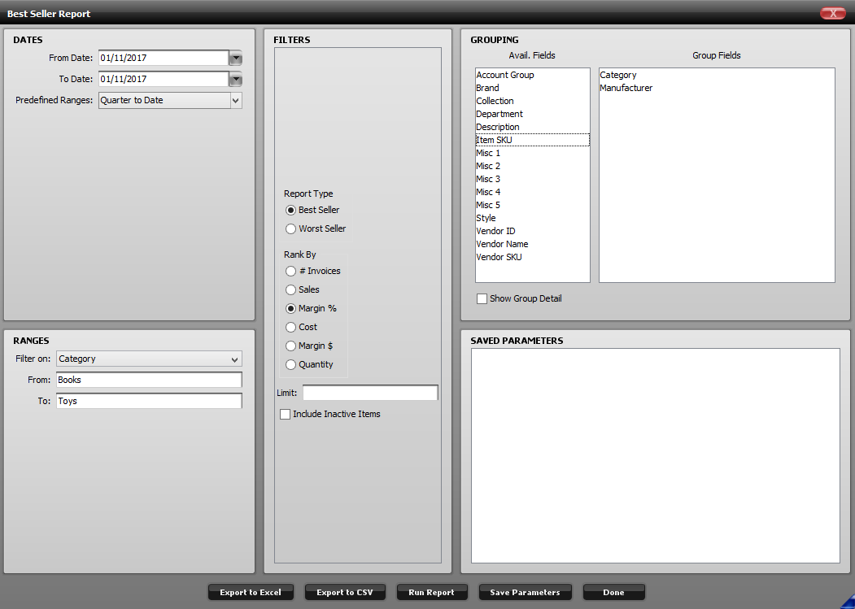
Task: Select Category in Group Fields list
Action: point(717,76)
